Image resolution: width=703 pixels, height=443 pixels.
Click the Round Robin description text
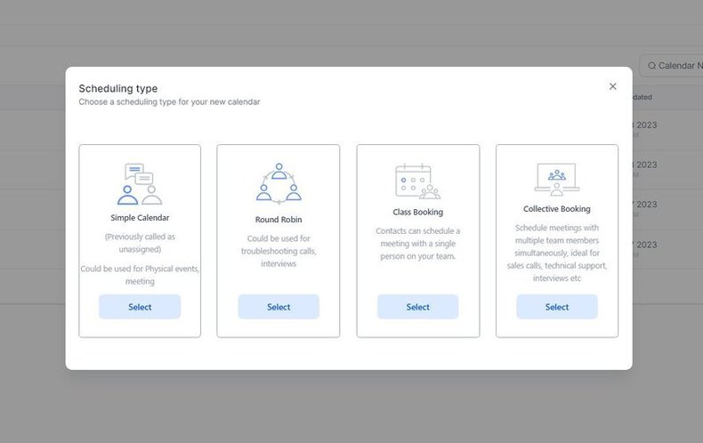[x=279, y=251]
